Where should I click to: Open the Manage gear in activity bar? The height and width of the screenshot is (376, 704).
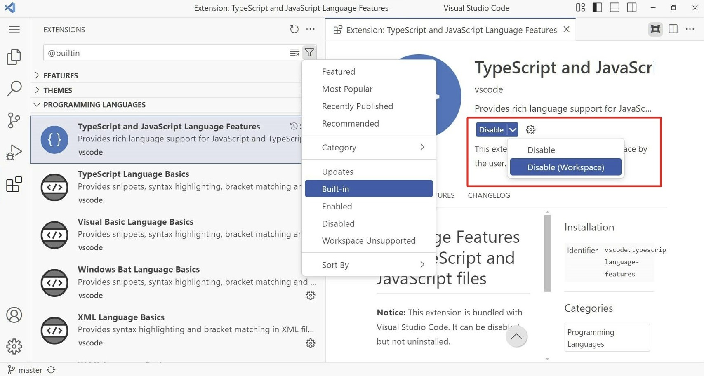pyautogui.click(x=14, y=347)
